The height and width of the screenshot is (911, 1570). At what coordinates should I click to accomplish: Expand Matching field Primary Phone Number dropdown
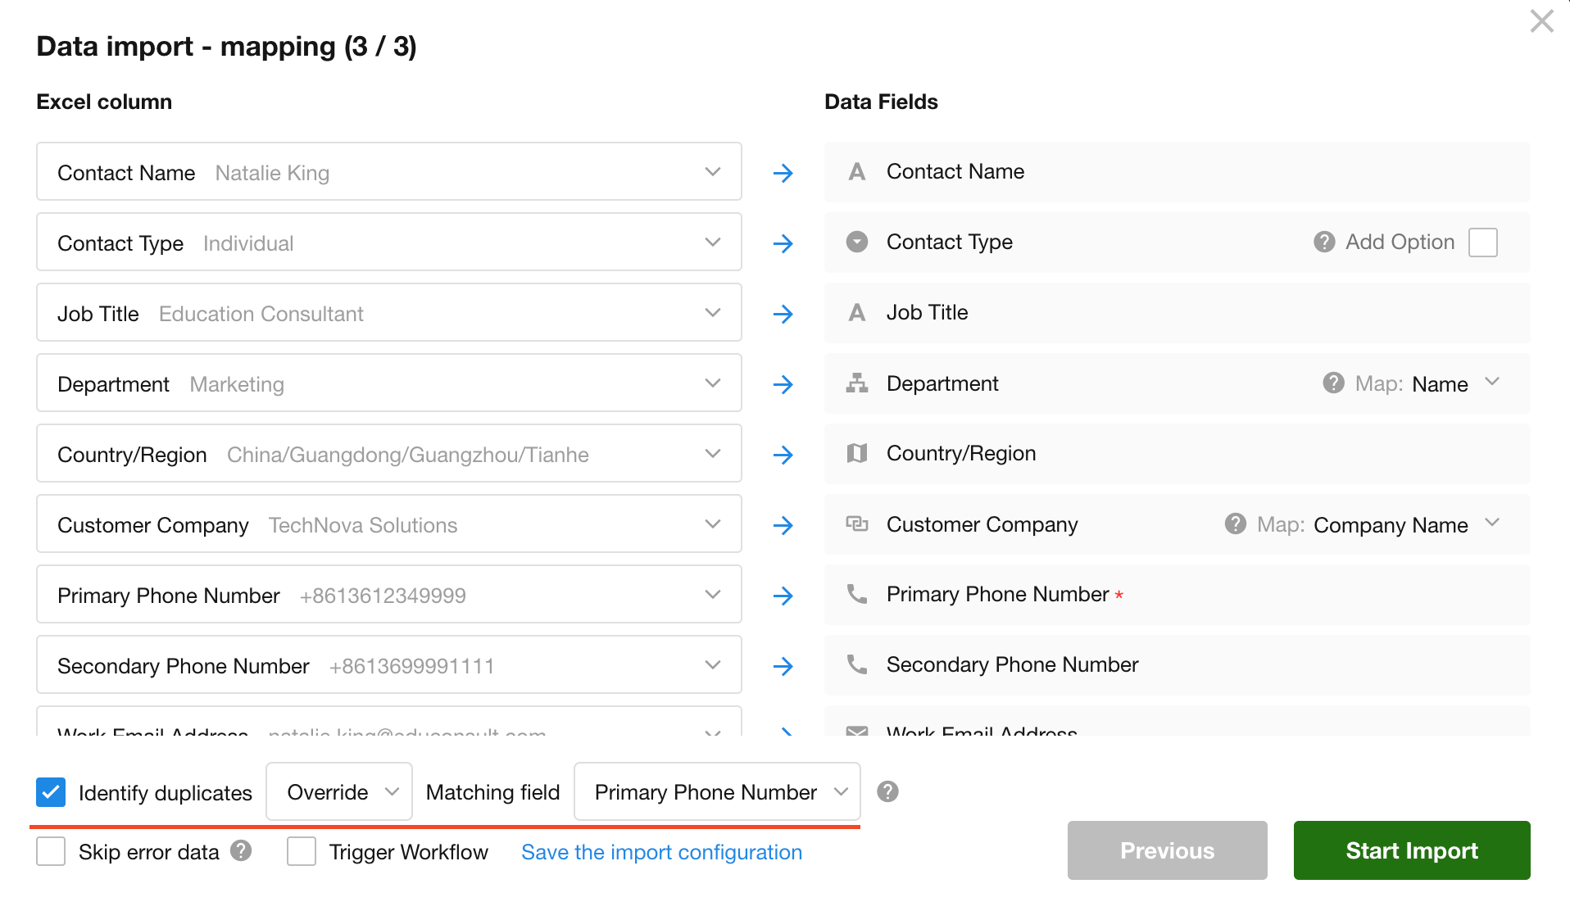(717, 791)
